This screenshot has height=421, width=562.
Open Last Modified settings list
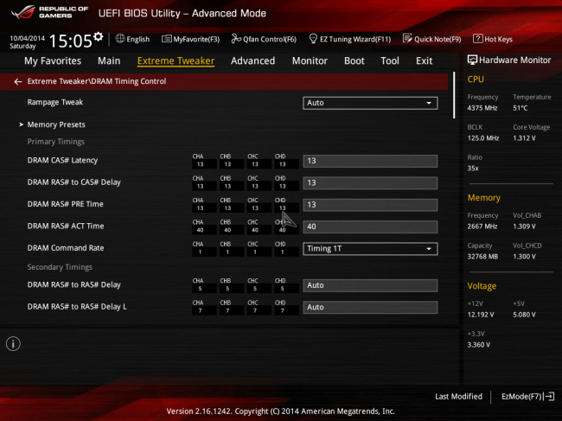(x=459, y=396)
